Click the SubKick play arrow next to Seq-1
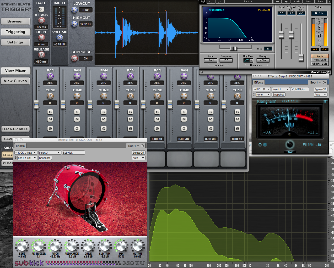The width and height of the screenshot is (334, 268). pos(142,146)
